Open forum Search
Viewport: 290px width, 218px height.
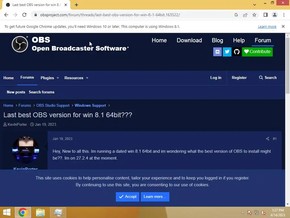click(x=268, y=78)
